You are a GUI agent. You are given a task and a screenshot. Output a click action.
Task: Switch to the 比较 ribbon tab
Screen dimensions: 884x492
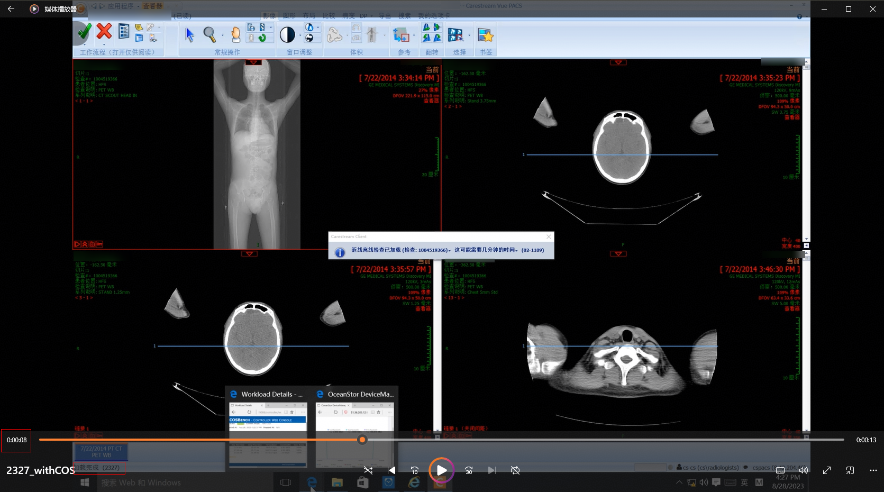[x=329, y=16]
